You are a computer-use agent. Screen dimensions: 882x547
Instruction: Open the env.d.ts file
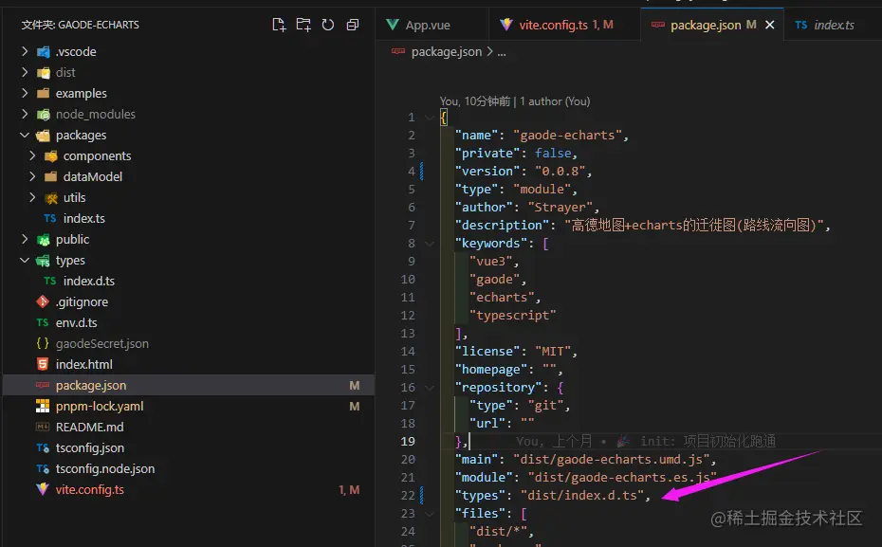[x=76, y=322]
